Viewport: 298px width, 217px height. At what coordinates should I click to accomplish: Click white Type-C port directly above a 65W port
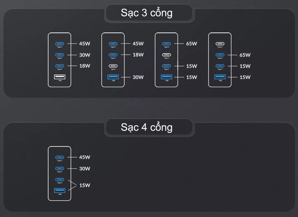click(220, 44)
